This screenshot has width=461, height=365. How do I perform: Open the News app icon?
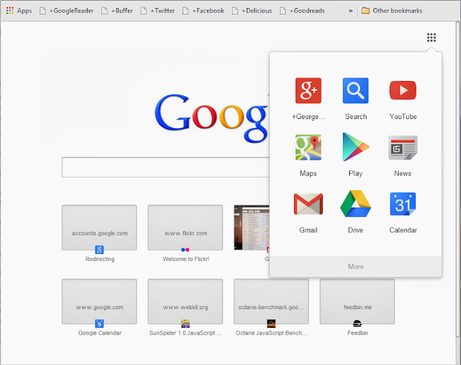pyautogui.click(x=403, y=147)
